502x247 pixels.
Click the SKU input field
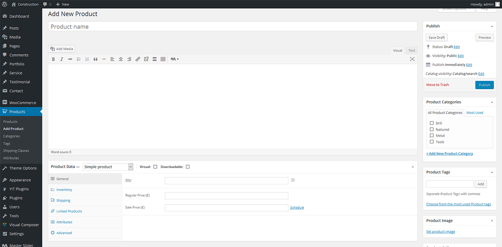click(x=226, y=181)
